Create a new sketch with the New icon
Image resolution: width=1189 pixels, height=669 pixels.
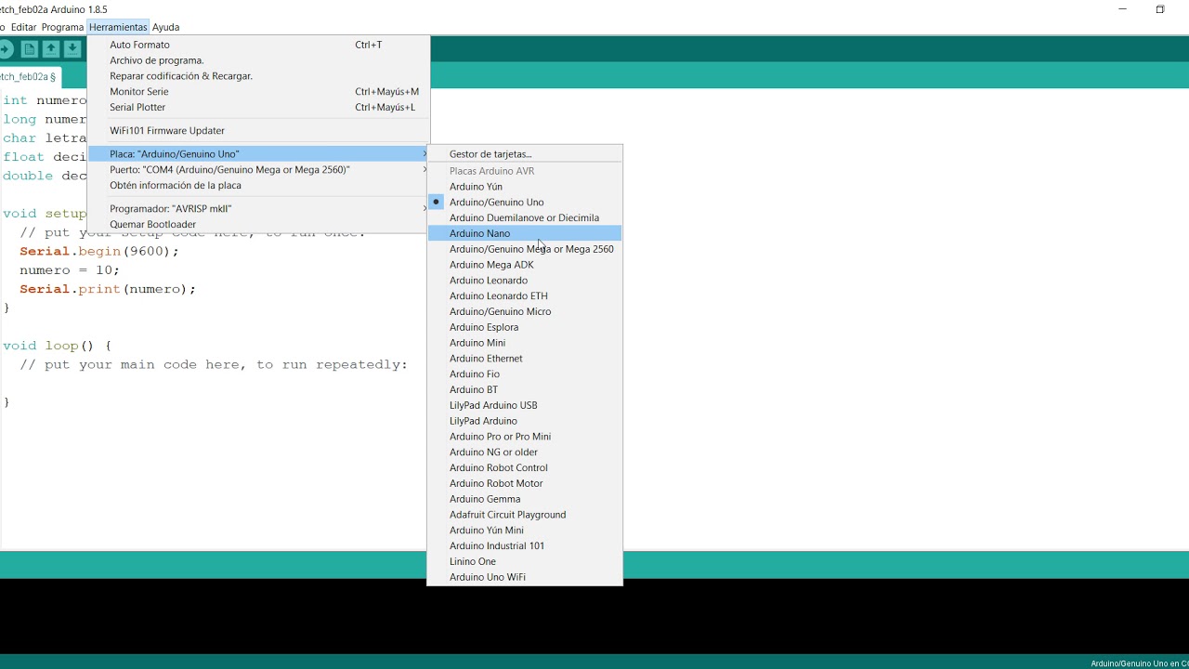(x=30, y=49)
